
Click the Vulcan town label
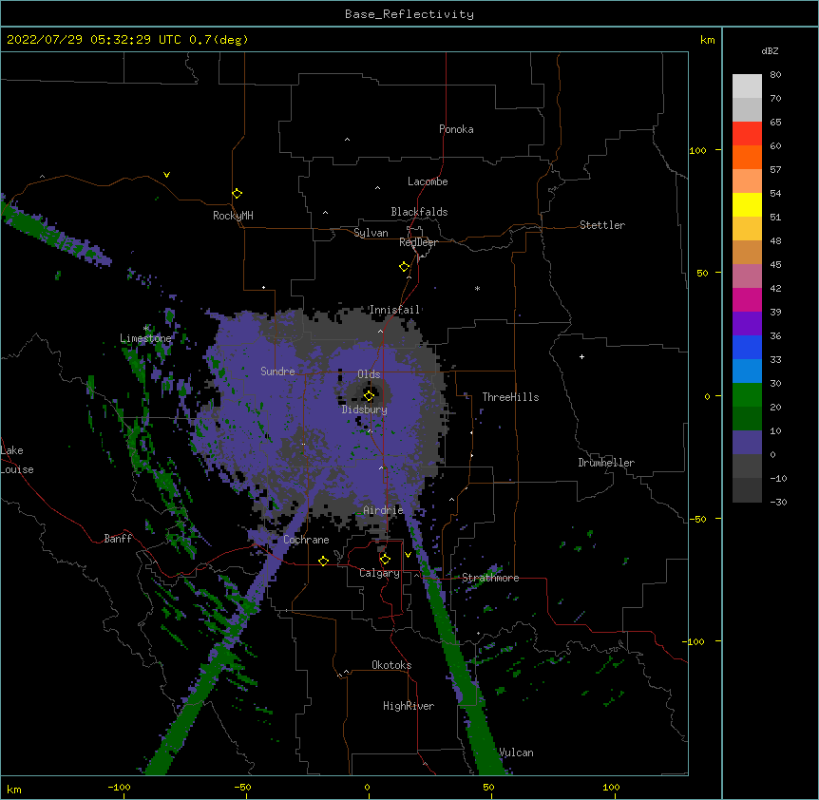coord(516,752)
